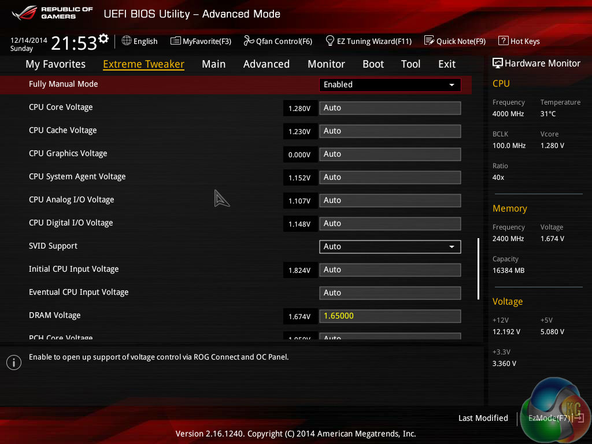
Task: Click the Initial CPU Input Voltage field
Action: tap(390, 269)
